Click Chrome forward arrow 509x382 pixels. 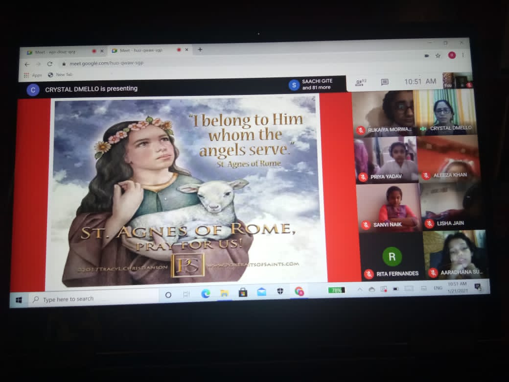pos(38,64)
